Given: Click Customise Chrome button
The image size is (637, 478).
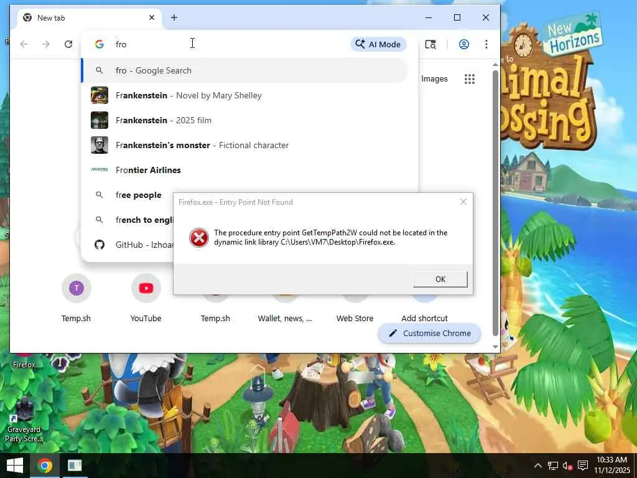Looking at the screenshot, I should [x=429, y=334].
